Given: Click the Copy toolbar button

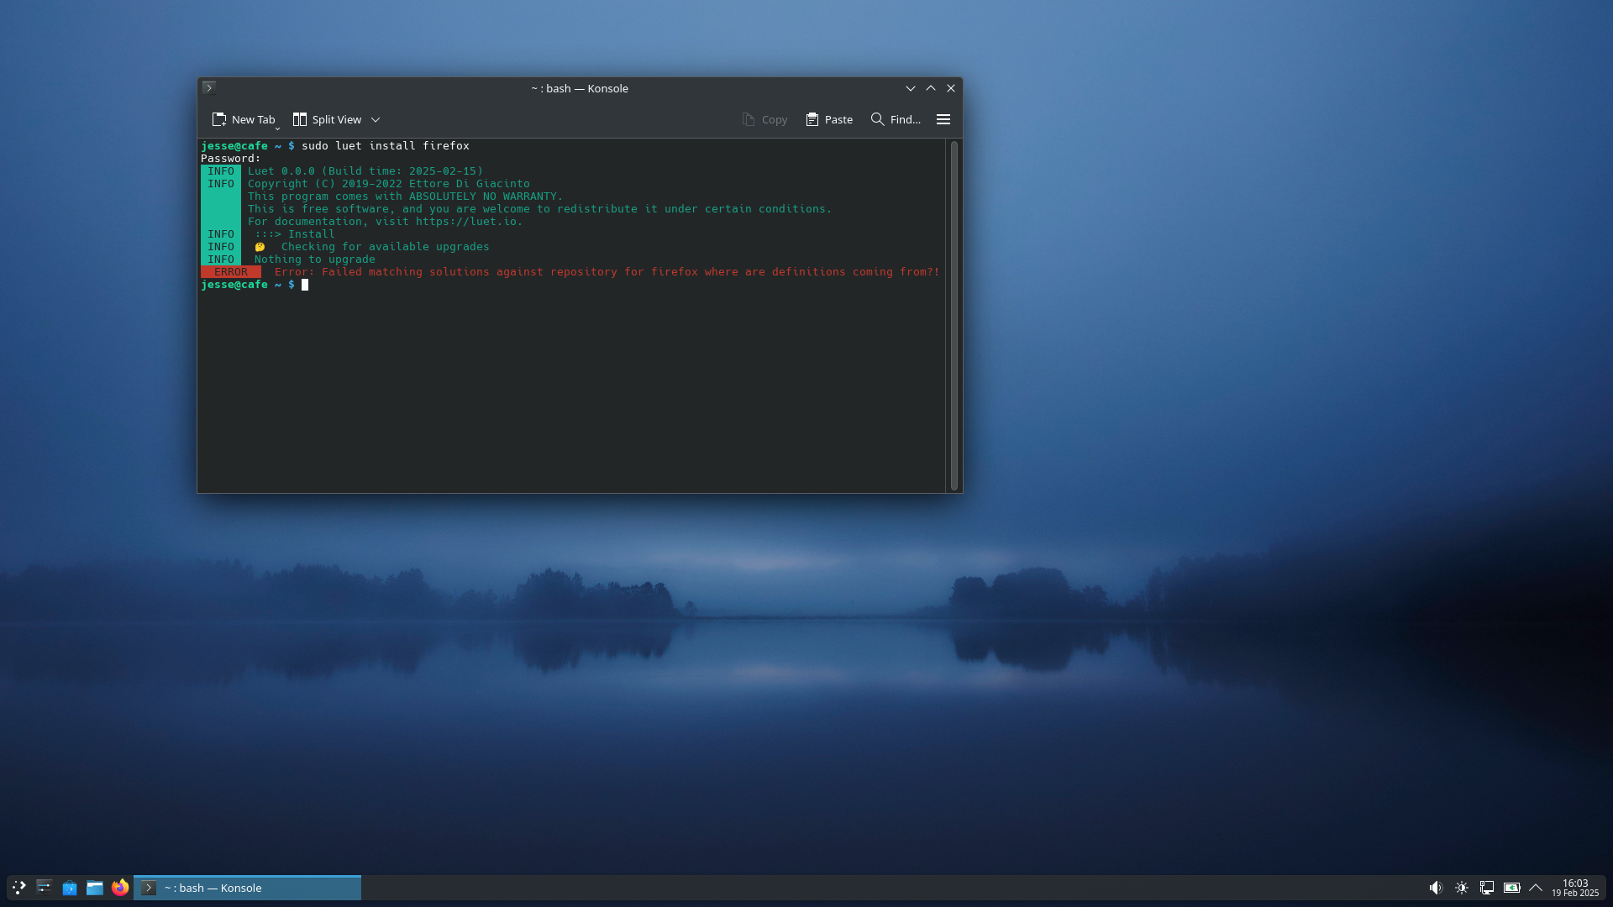Looking at the screenshot, I should point(764,119).
